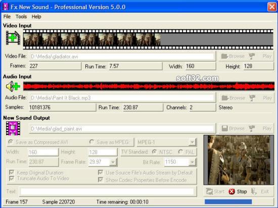The height and width of the screenshot is (208, 278).
Task: Click disk icon on output Browse
Action: 224,128
